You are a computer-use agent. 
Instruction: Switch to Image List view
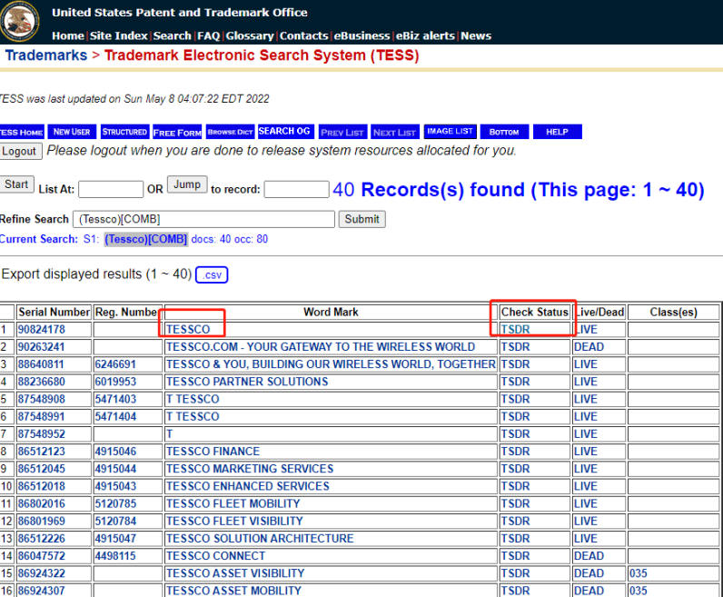coord(450,132)
